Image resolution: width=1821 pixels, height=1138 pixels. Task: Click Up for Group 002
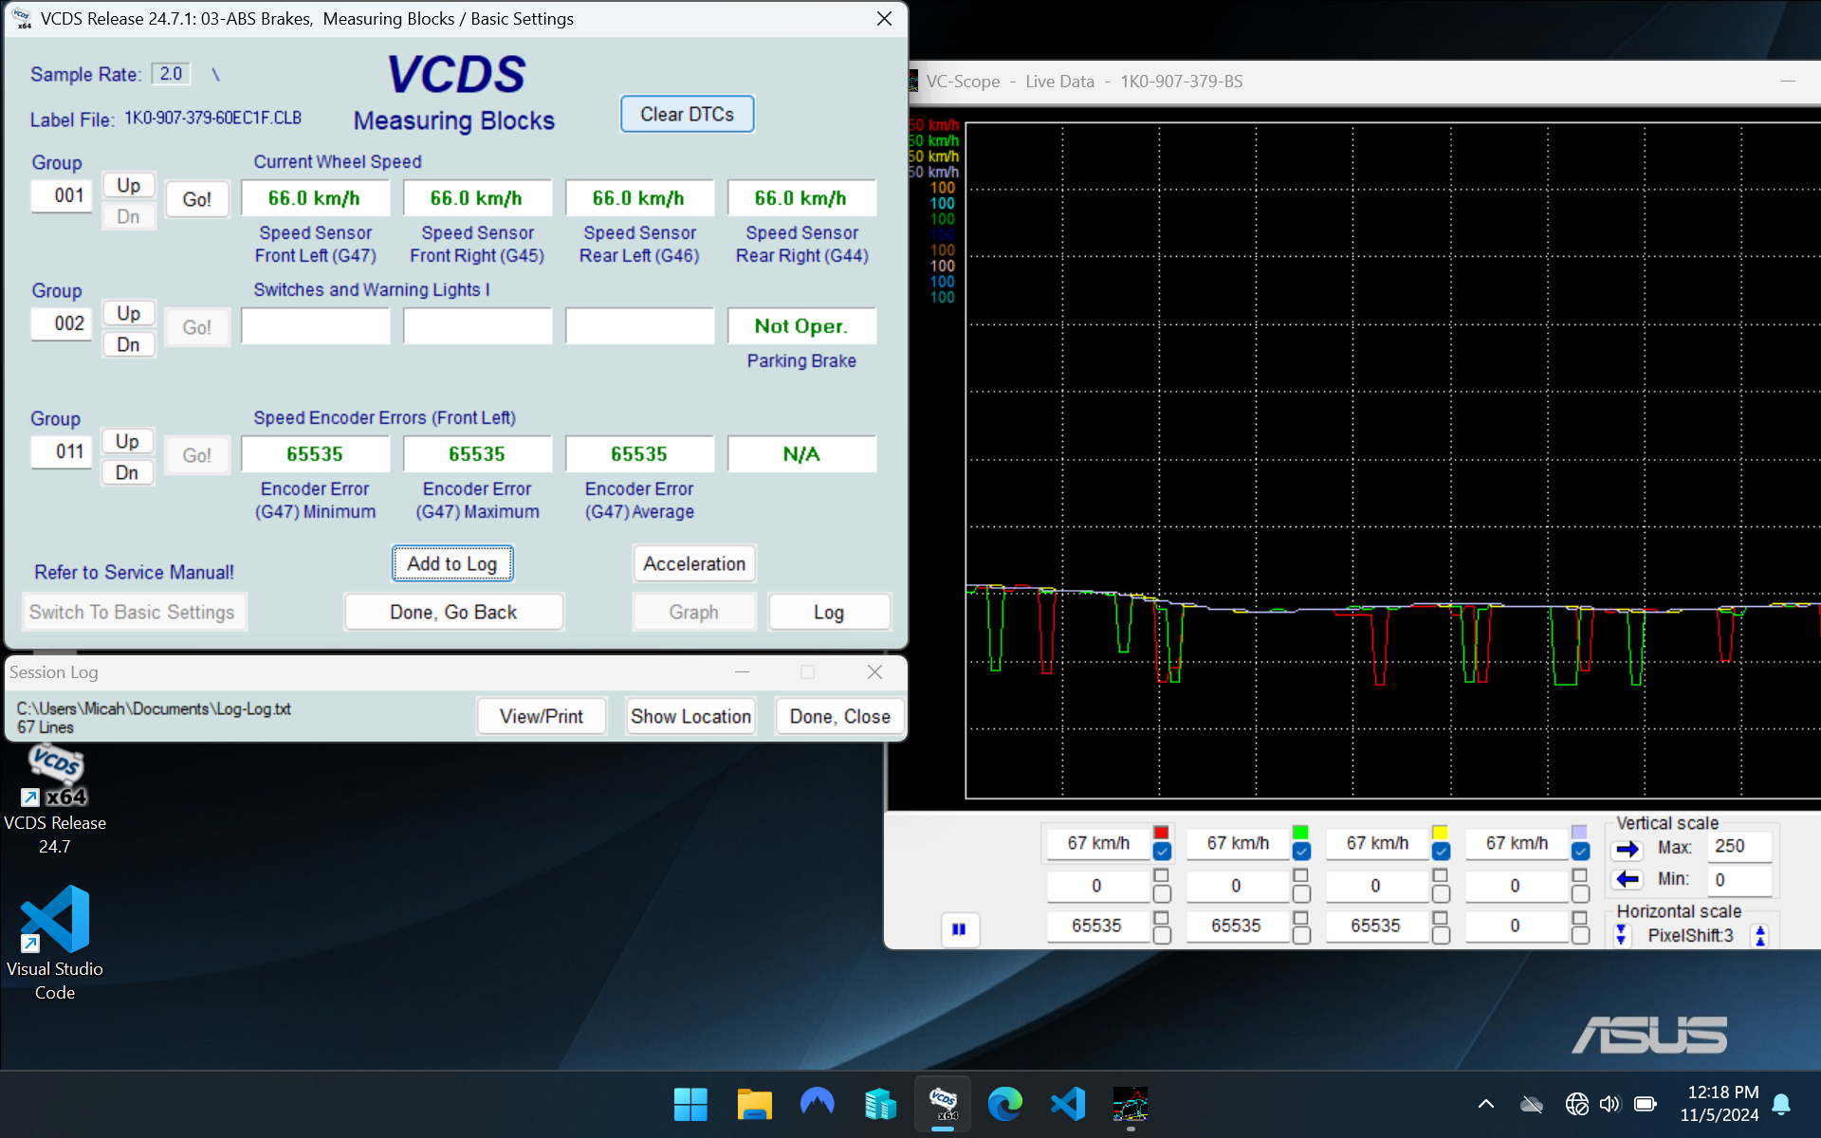pyautogui.click(x=128, y=313)
